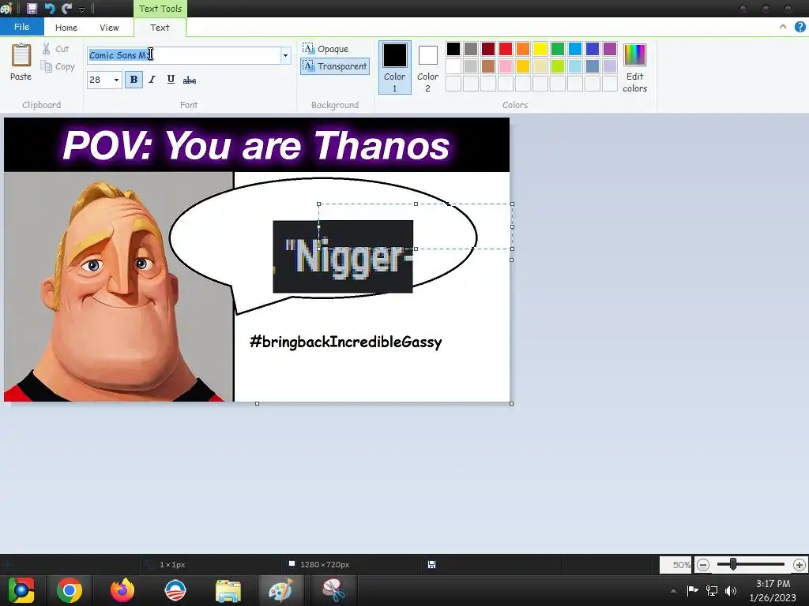Click the Copy button
The width and height of the screenshot is (809, 606).
click(58, 66)
